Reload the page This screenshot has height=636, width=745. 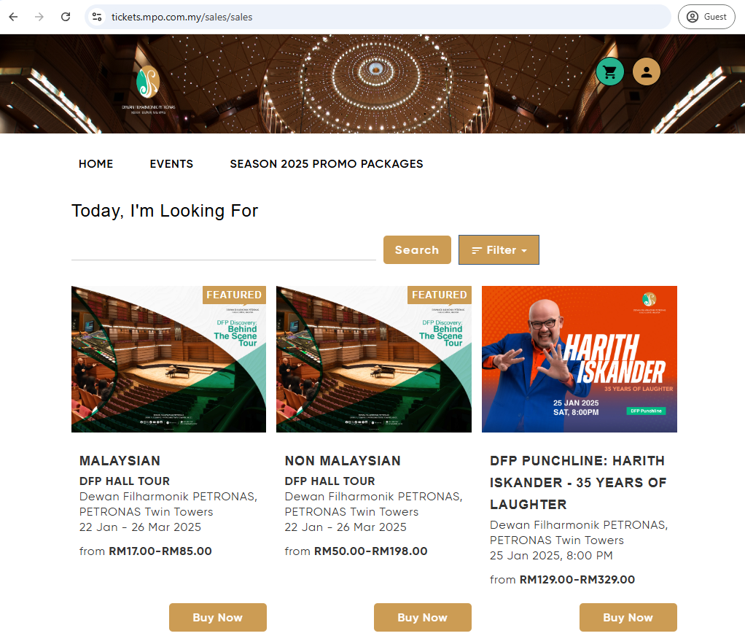[x=66, y=17]
